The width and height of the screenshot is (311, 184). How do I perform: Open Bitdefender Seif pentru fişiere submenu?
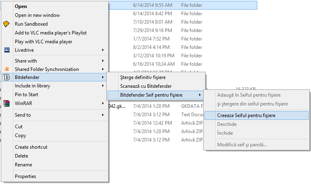[x=155, y=95]
